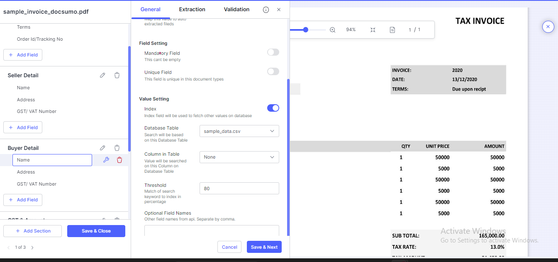
Task: Click the sample_invoice_docsumo.pdf file name
Action: click(x=46, y=12)
